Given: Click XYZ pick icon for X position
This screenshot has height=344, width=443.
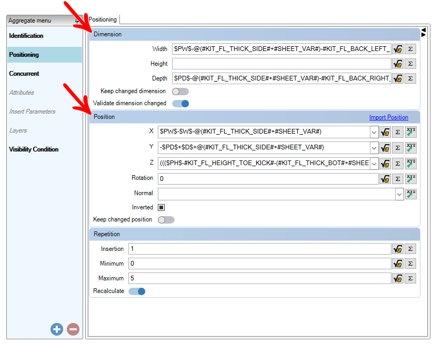Looking at the screenshot, I should (411, 132).
